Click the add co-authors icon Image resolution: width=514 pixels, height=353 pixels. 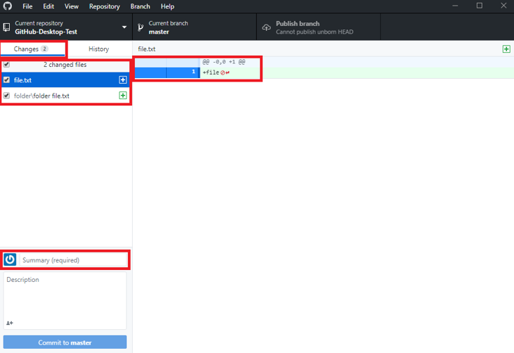pos(10,323)
